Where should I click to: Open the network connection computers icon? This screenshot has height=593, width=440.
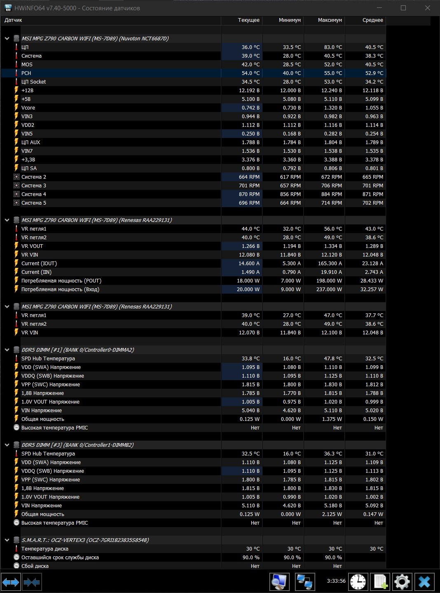[305, 582]
